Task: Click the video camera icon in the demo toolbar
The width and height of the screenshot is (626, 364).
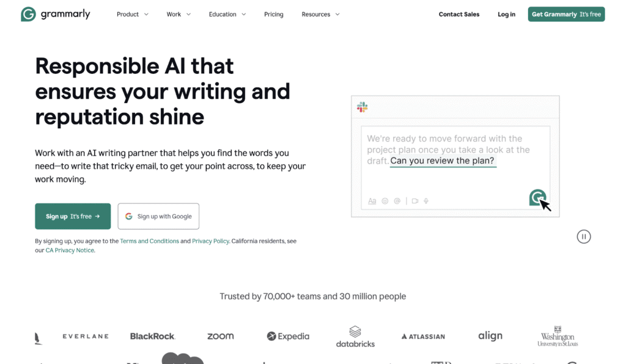Action: click(x=415, y=201)
